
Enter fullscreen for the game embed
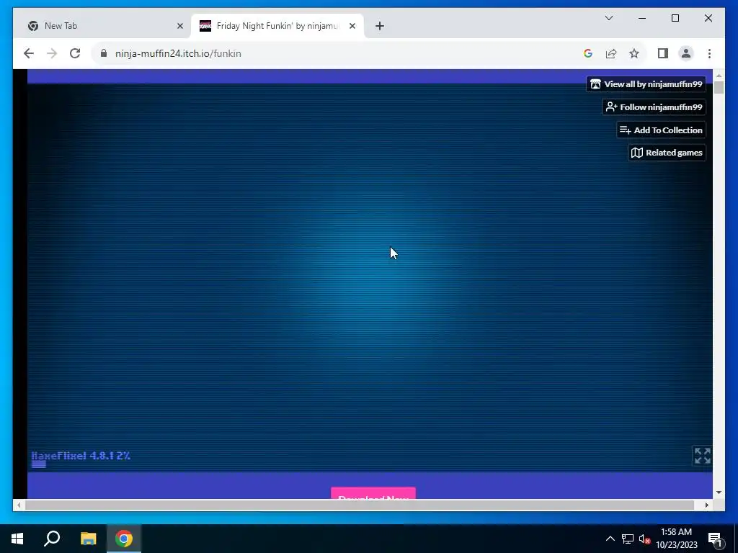702,456
